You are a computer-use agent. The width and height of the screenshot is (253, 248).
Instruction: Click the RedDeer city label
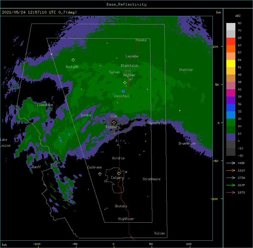(x=129, y=75)
